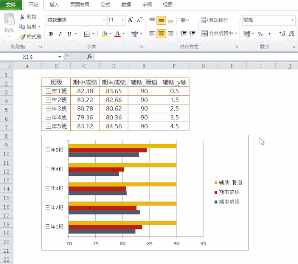
Task: Switch to the 审阅 tab
Action: pos(147,5)
